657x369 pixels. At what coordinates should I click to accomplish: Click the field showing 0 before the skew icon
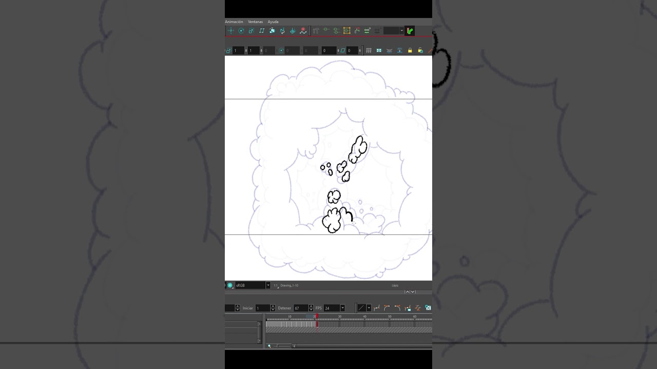pos(329,50)
